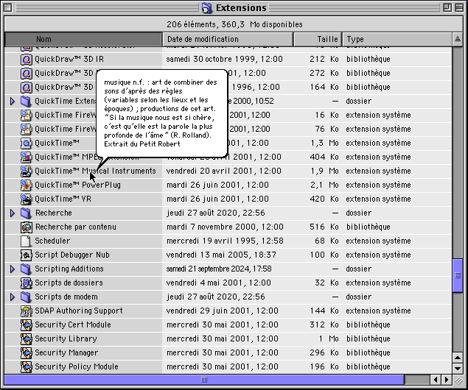Click the vertical scrollbar thumb
468x390 pixels.
[458, 276]
